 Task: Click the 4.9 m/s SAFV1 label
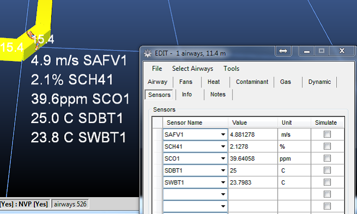(x=79, y=60)
